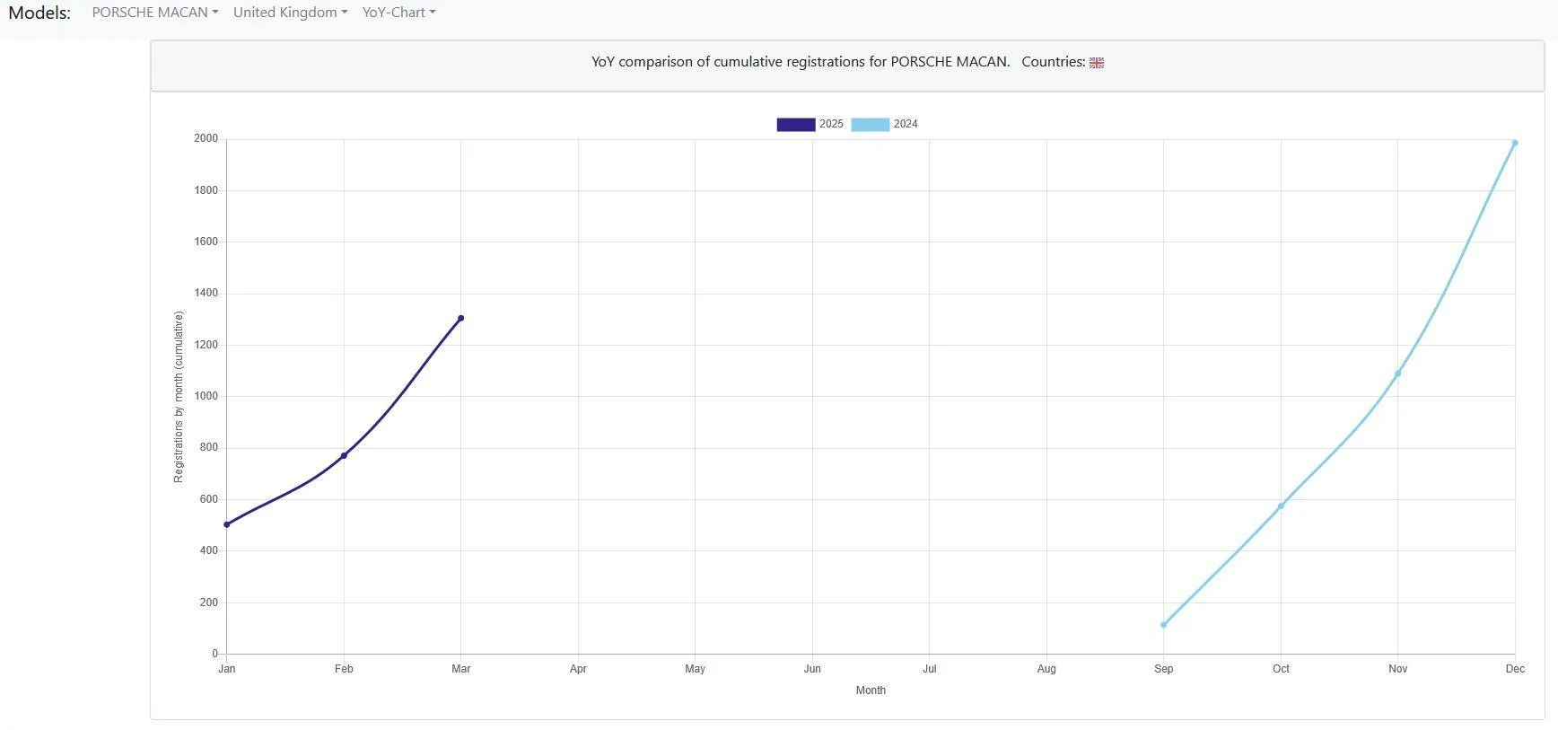Click the Models: heading label
This screenshot has height=730, width=1558.
click(39, 13)
